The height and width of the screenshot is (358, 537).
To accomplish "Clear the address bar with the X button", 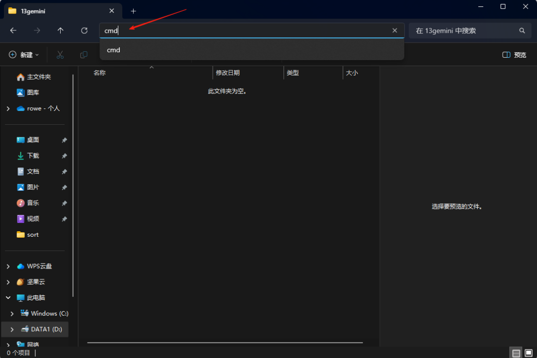I will click(x=394, y=30).
